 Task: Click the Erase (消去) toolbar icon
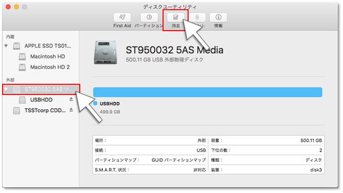(176, 17)
